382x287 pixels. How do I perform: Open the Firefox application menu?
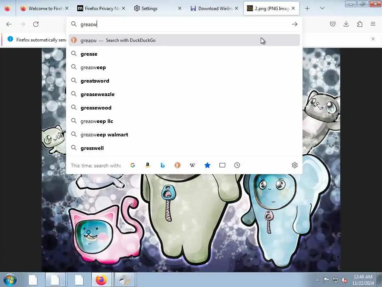(373, 24)
